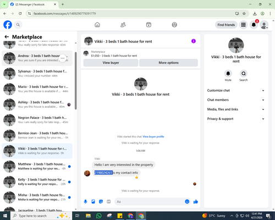This screenshot has height=220, width=275.
Task: Open the Bernice-Jean conversation
Action: (37, 135)
